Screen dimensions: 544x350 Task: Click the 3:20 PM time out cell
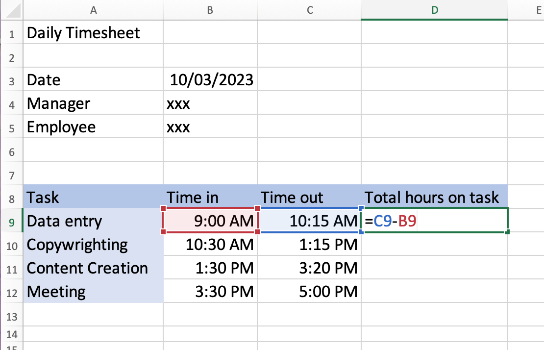[x=310, y=268]
